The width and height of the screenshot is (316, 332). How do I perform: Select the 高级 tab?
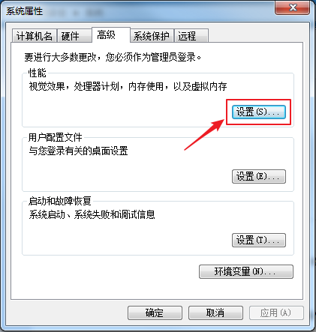[111, 34]
